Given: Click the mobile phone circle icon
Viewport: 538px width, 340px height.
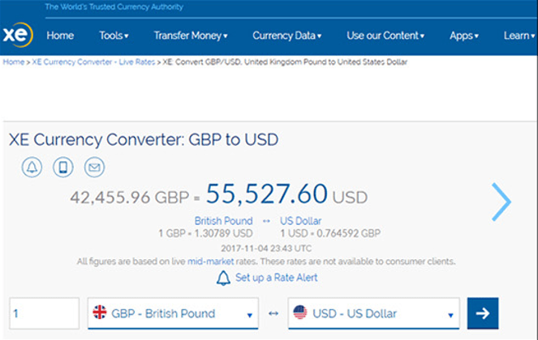Looking at the screenshot, I should [x=63, y=167].
